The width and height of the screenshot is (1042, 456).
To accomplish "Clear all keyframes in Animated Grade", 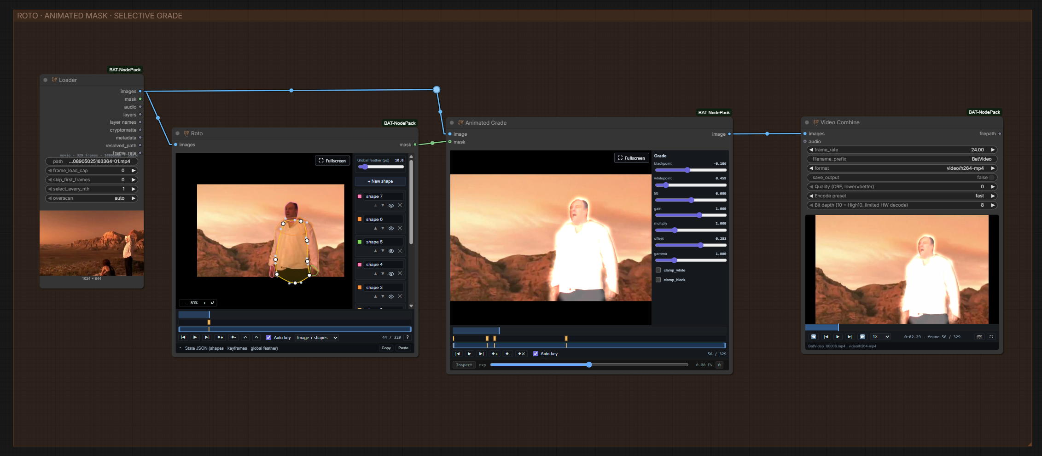I will 522,354.
